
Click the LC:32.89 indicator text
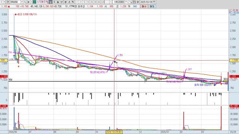(233, 10)
